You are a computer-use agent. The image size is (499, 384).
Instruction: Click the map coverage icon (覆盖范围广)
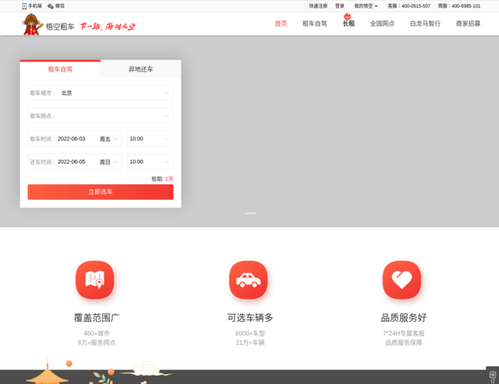coord(95,280)
